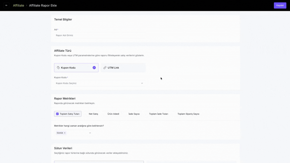Expand the time range dropdown chevron

click(x=90, y=133)
